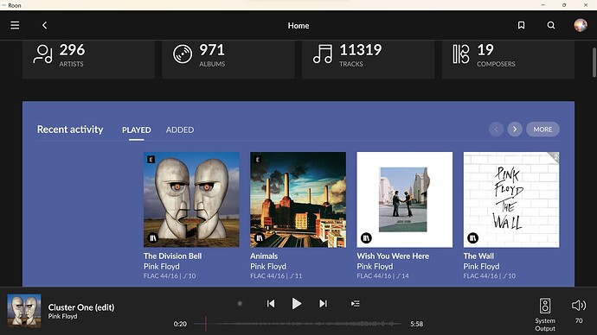Click the now playing album thumbnail
597x335 pixels.
[24, 311]
